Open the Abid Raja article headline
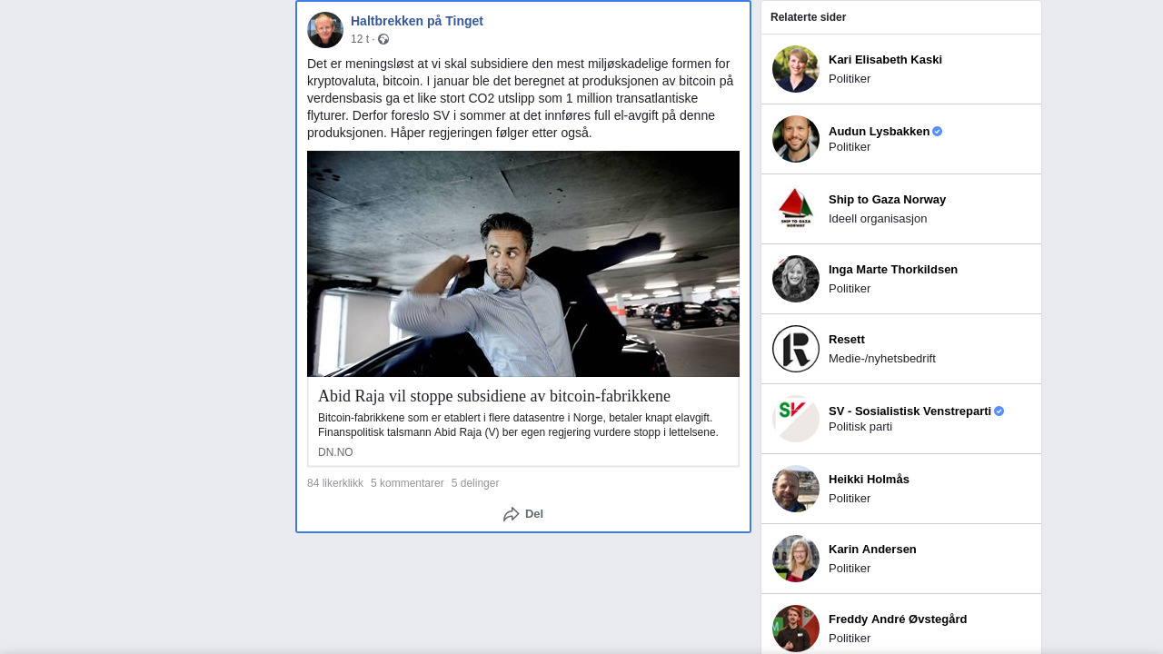 click(x=494, y=396)
